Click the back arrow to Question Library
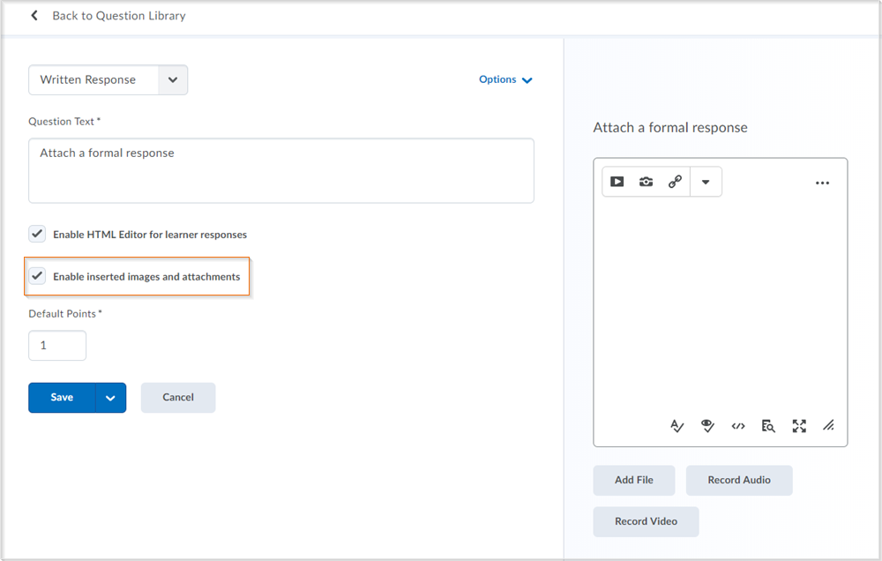The width and height of the screenshot is (882, 561). point(34,16)
